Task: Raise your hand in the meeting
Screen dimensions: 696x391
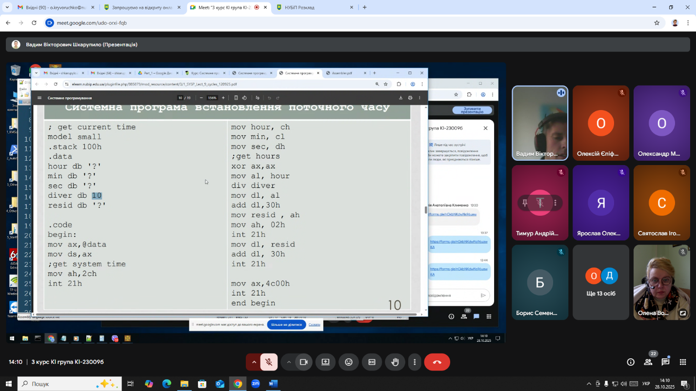Action: pyautogui.click(x=395, y=362)
